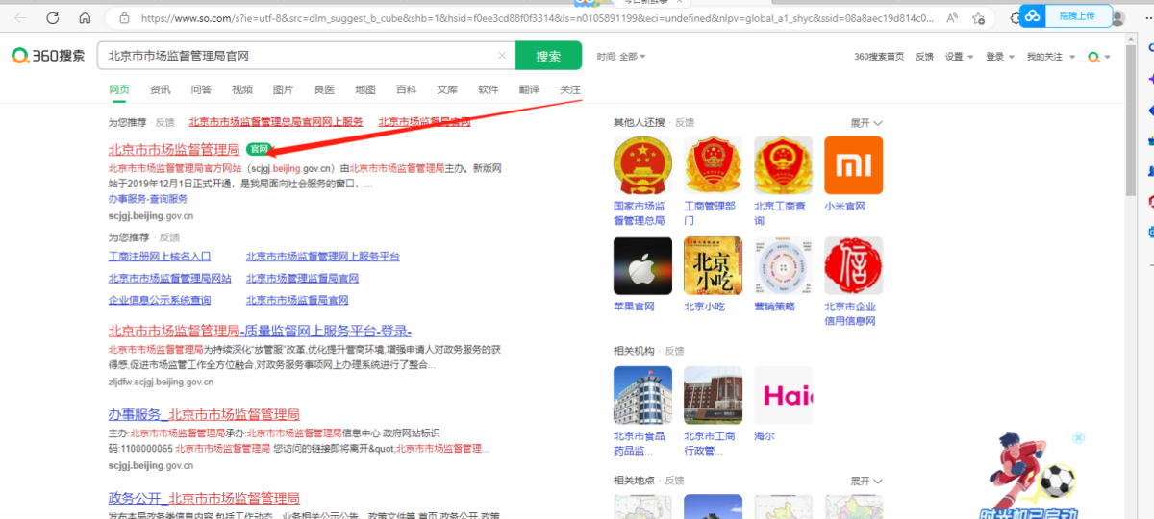Click the 工商注册网上核名入口 link
The width and height of the screenshot is (1154, 519).
click(160, 257)
